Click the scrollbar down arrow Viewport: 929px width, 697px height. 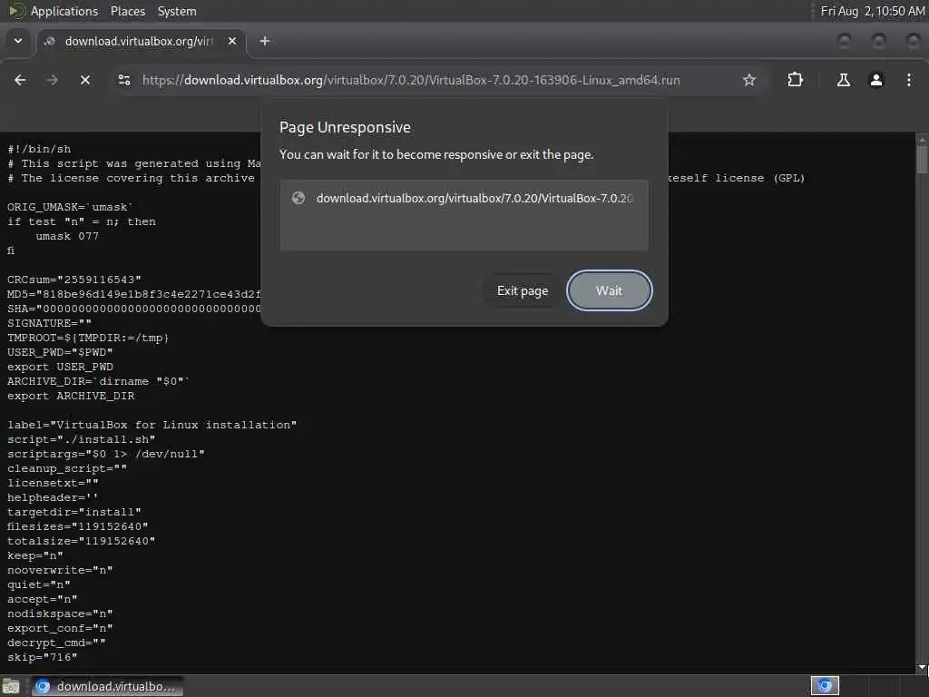(x=922, y=667)
